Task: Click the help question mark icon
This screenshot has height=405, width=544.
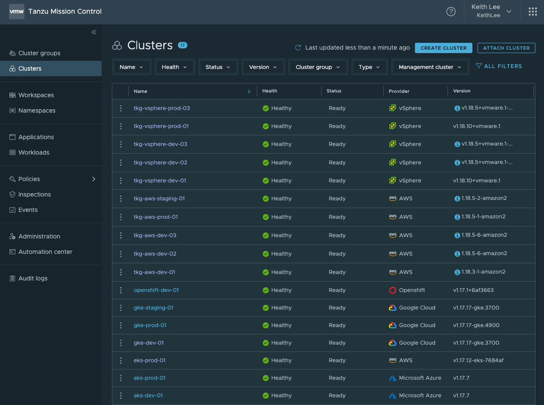Action: (x=451, y=12)
